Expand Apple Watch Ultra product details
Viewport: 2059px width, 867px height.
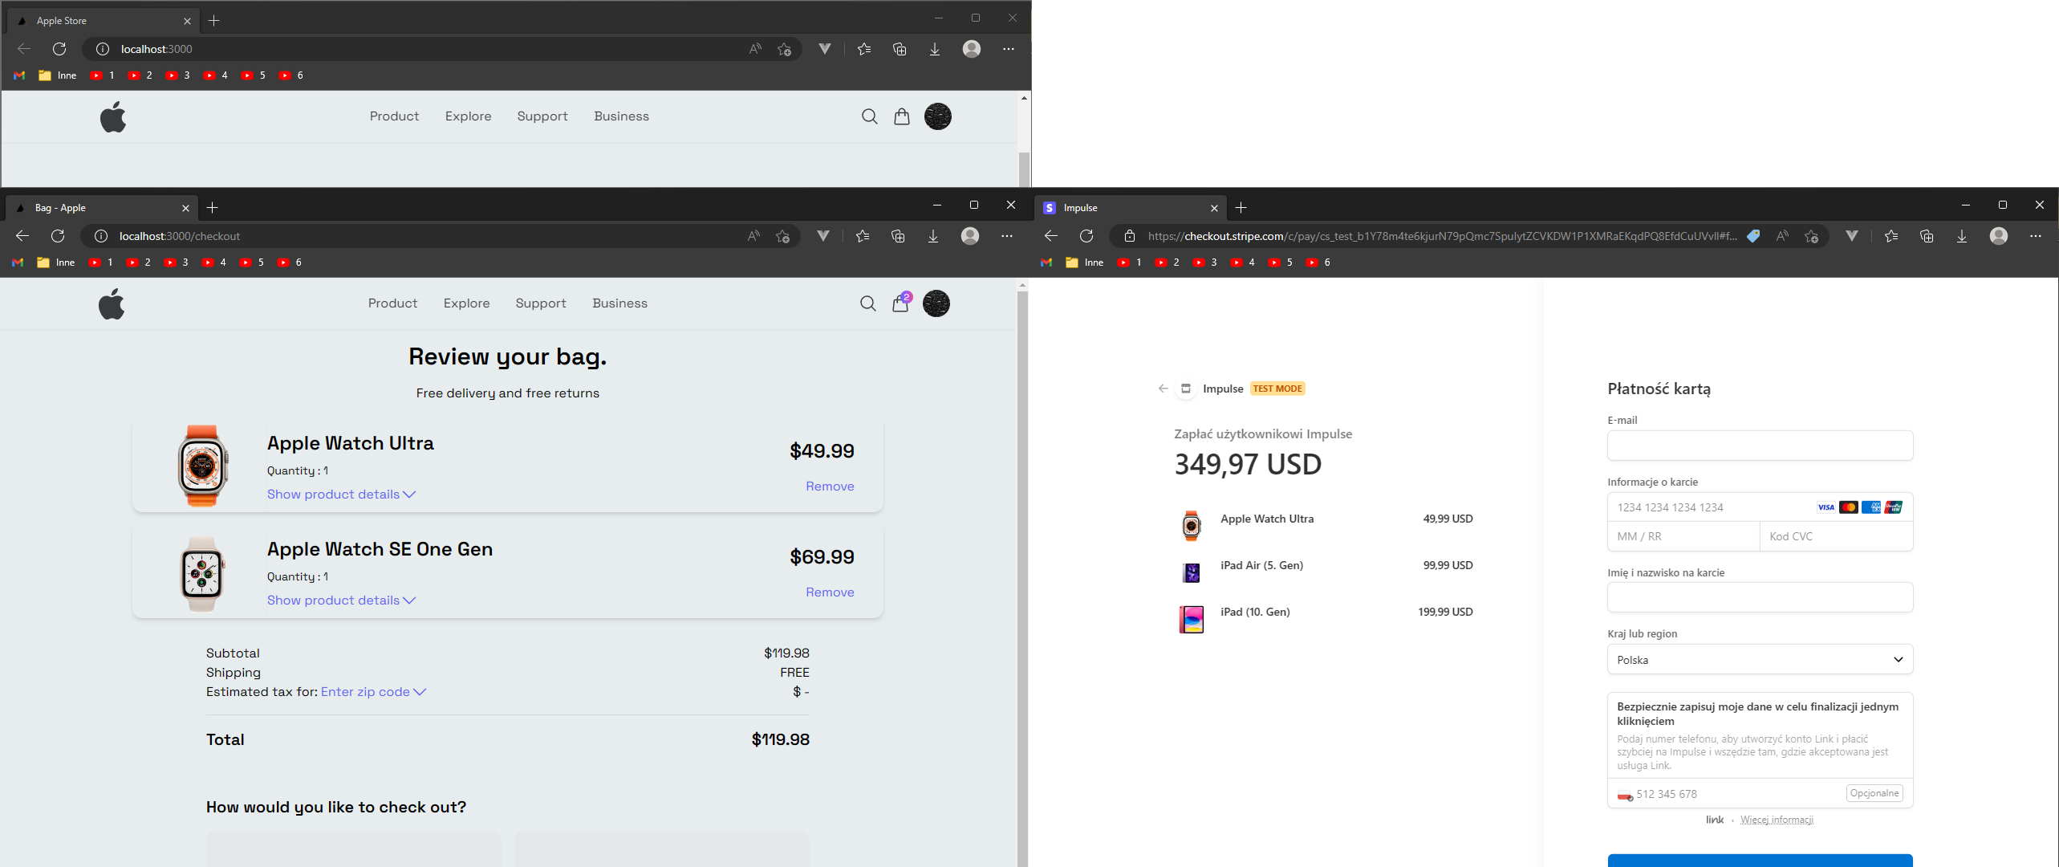click(x=341, y=495)
